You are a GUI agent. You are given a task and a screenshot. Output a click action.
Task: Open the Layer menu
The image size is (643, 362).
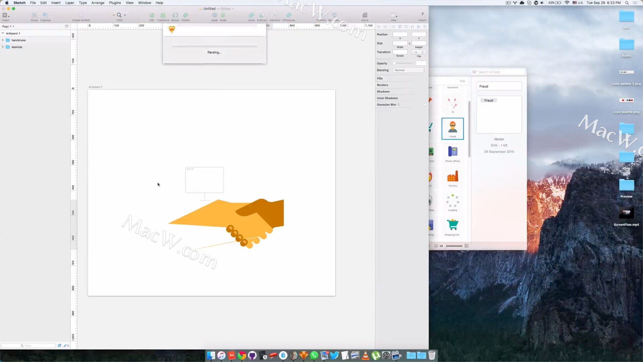point(70,3)
